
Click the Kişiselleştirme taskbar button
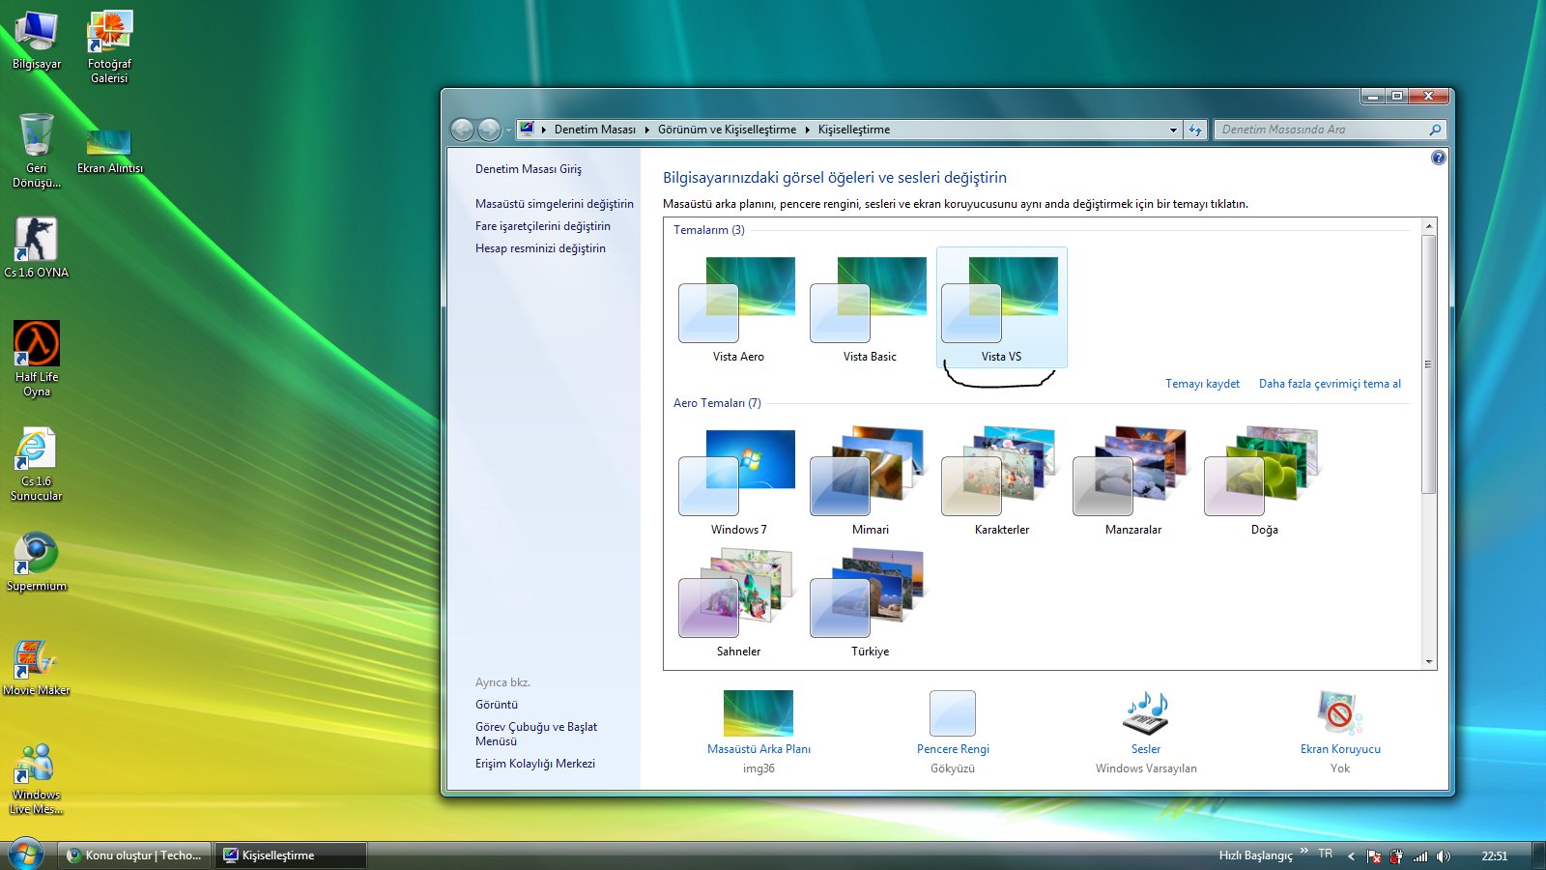coord(291,855)
